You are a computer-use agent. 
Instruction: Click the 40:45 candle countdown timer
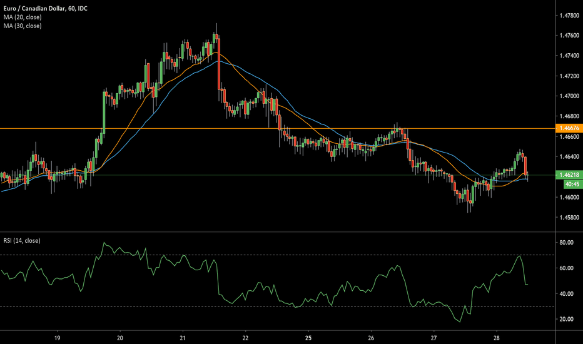click(568, 185)
